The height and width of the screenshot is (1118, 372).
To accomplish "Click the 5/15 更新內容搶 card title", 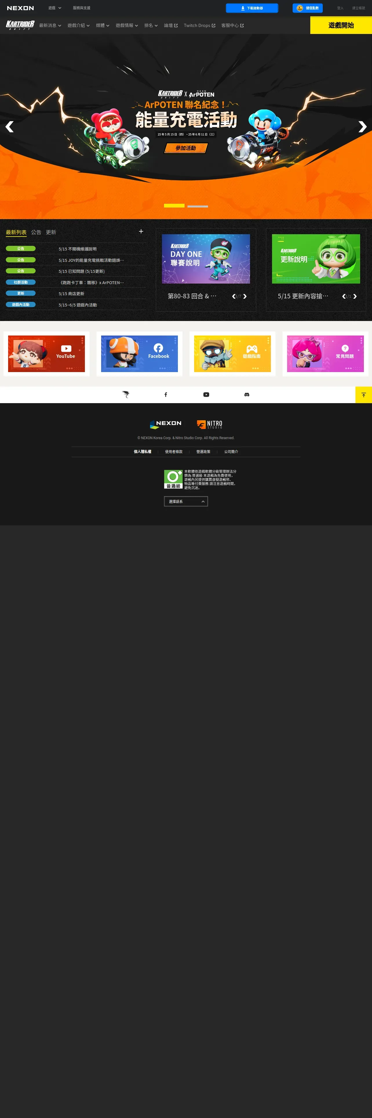I will click(x=303, y=296).
